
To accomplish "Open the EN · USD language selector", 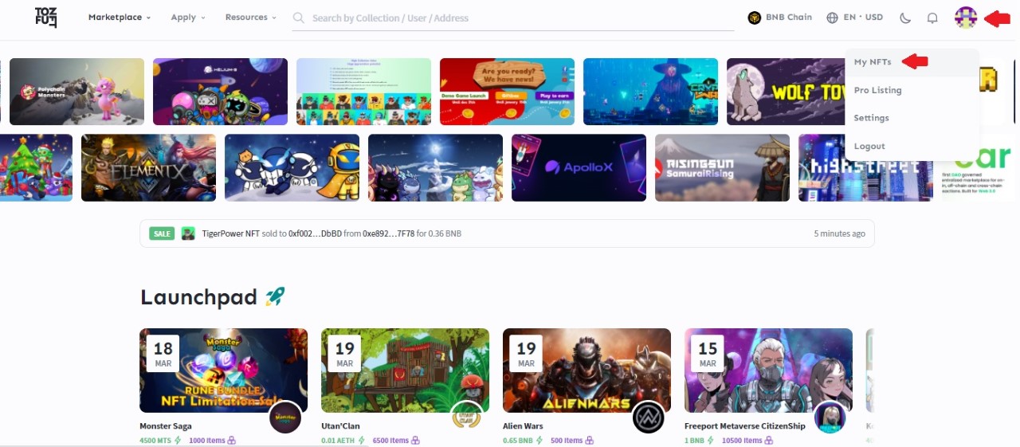I will point(855,18).
